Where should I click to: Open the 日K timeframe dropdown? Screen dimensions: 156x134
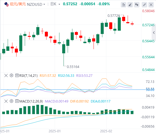(x=55, y=4)
